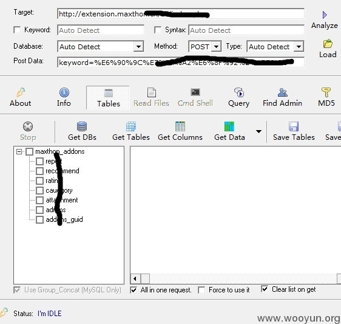Click the I'm IDLE status text
This screenshot has width=341, height=324.
point(50,314)
